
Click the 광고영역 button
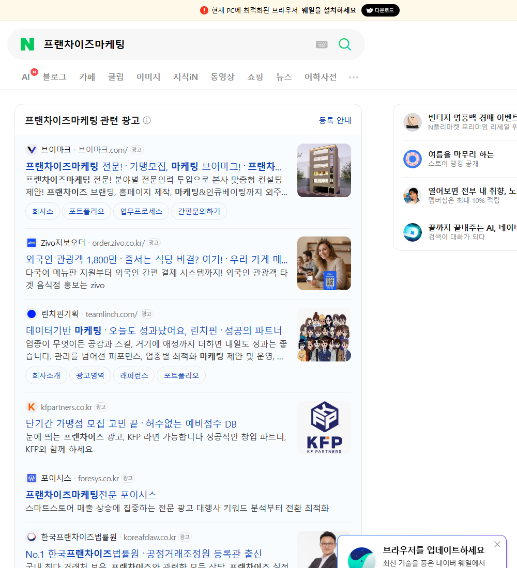[90, 375]
